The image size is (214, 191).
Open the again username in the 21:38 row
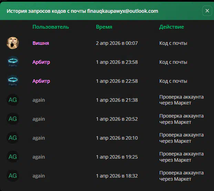click(39, 100)
